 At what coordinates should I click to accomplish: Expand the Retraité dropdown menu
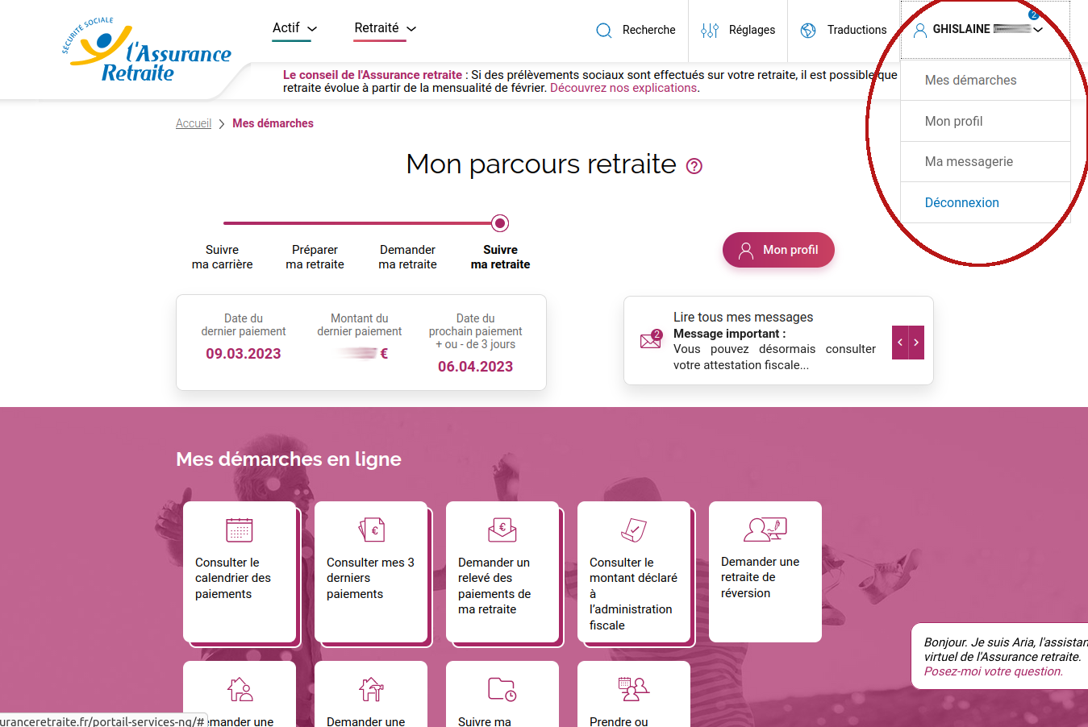[x=386, y=28]
